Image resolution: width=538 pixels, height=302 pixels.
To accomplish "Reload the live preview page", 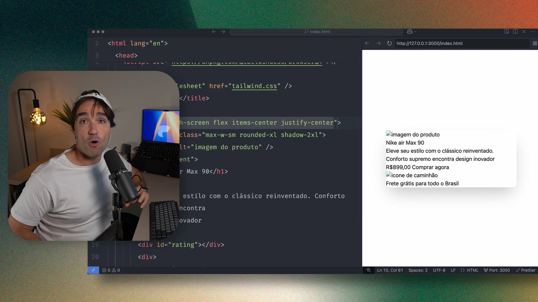I will tap(389, 43).
